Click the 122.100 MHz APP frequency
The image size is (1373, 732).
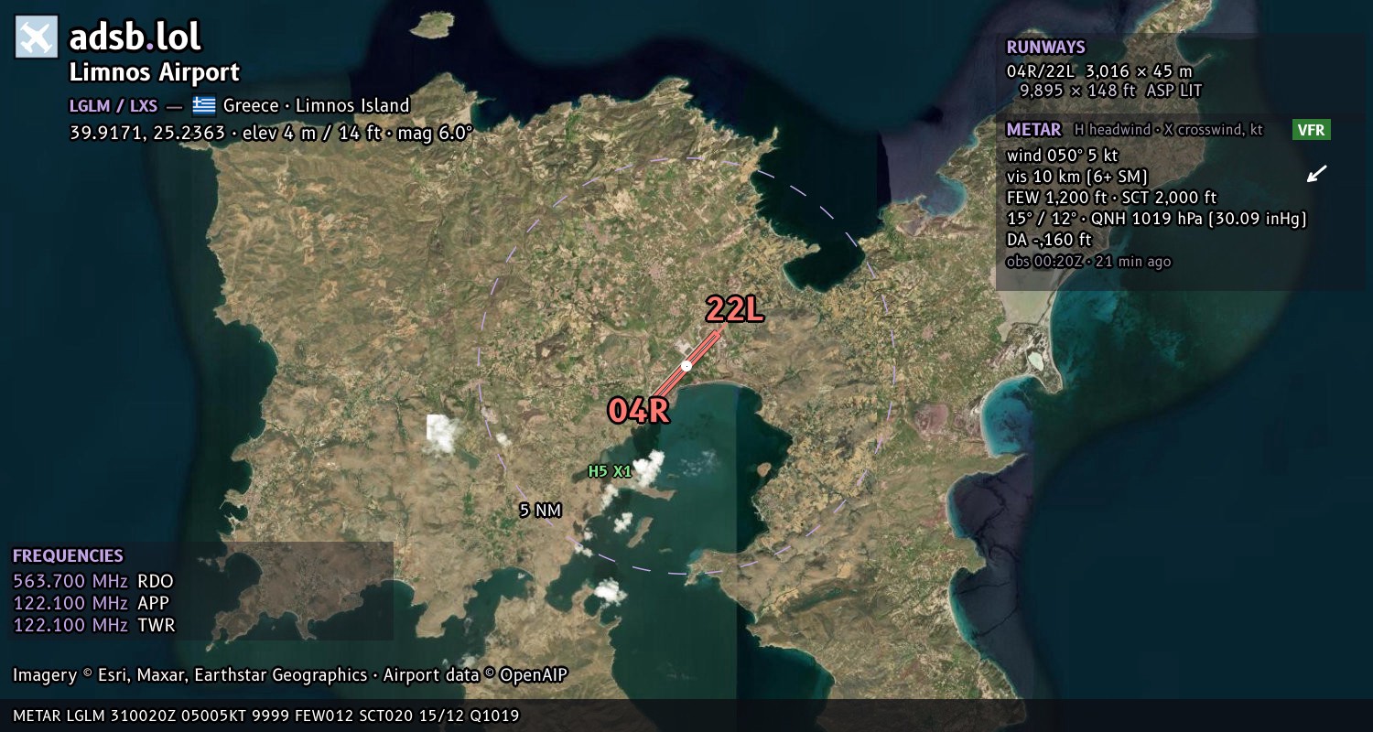point(91,603)
